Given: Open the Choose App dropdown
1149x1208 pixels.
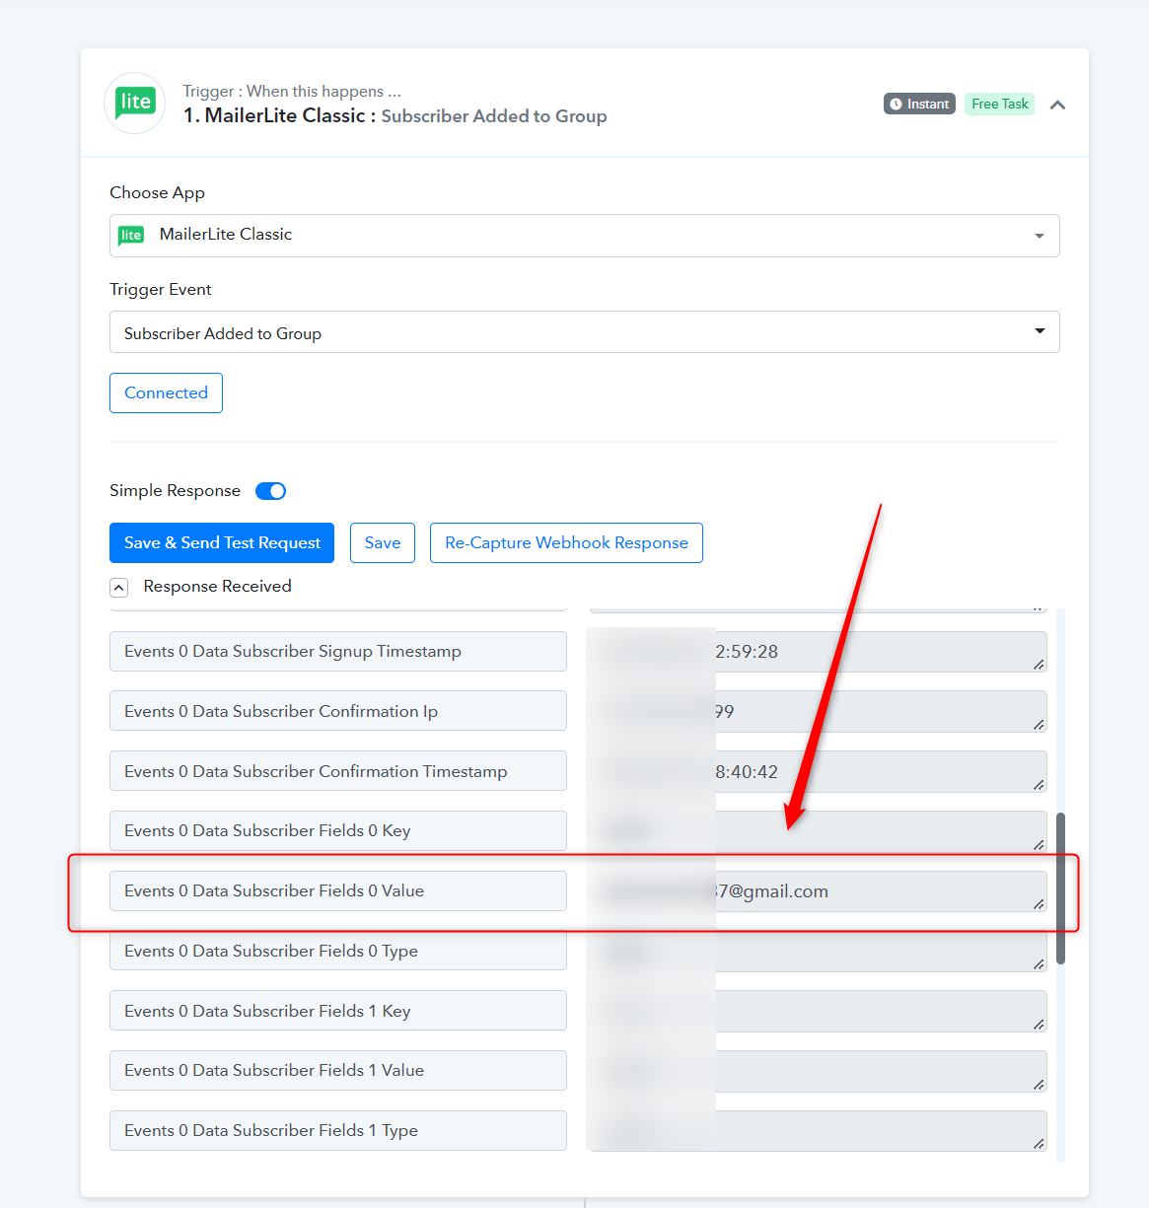Looking at the screenshot, I should pyautogui.click(x=585, y=236).
